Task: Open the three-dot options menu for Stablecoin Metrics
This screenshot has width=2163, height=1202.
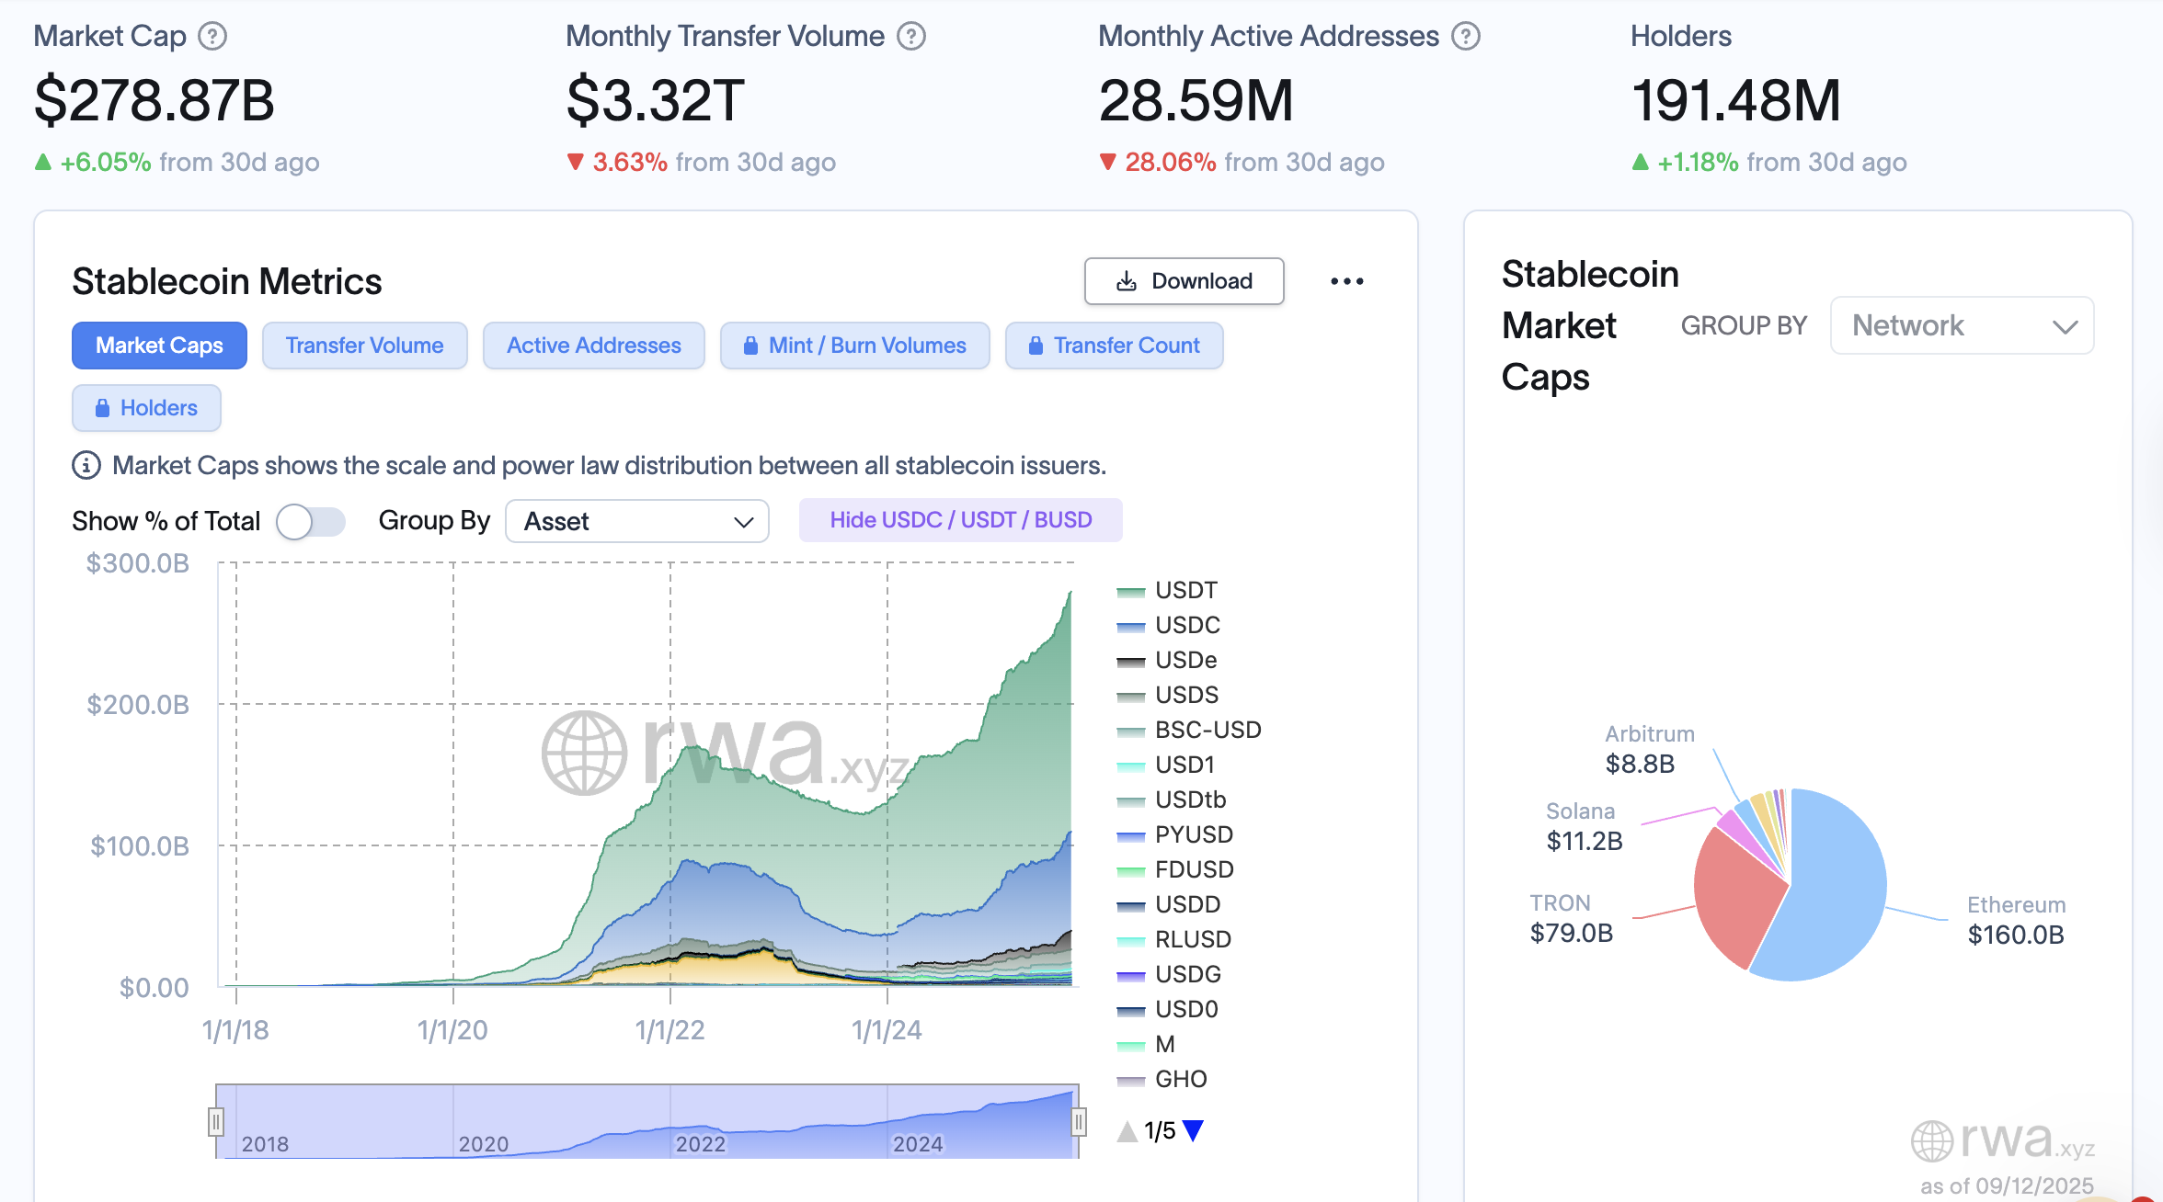Action: click(1347, 281)
